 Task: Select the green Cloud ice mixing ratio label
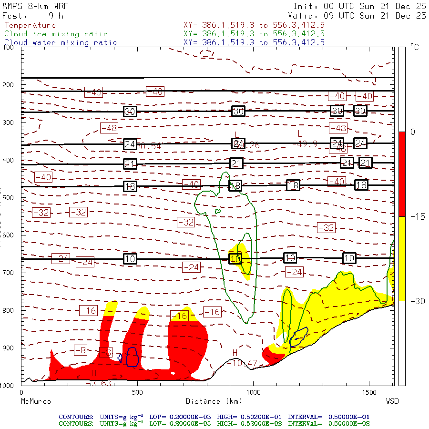[x=56, y=34]
